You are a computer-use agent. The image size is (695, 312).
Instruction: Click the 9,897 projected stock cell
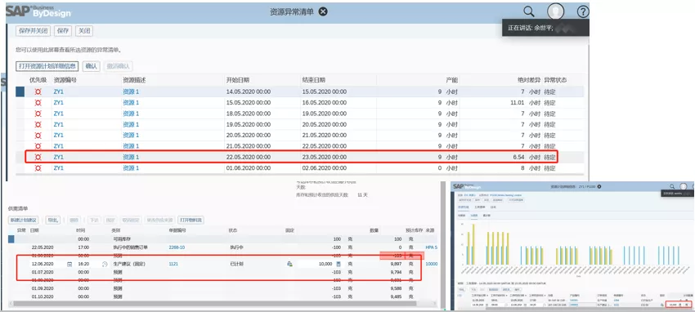397,264
